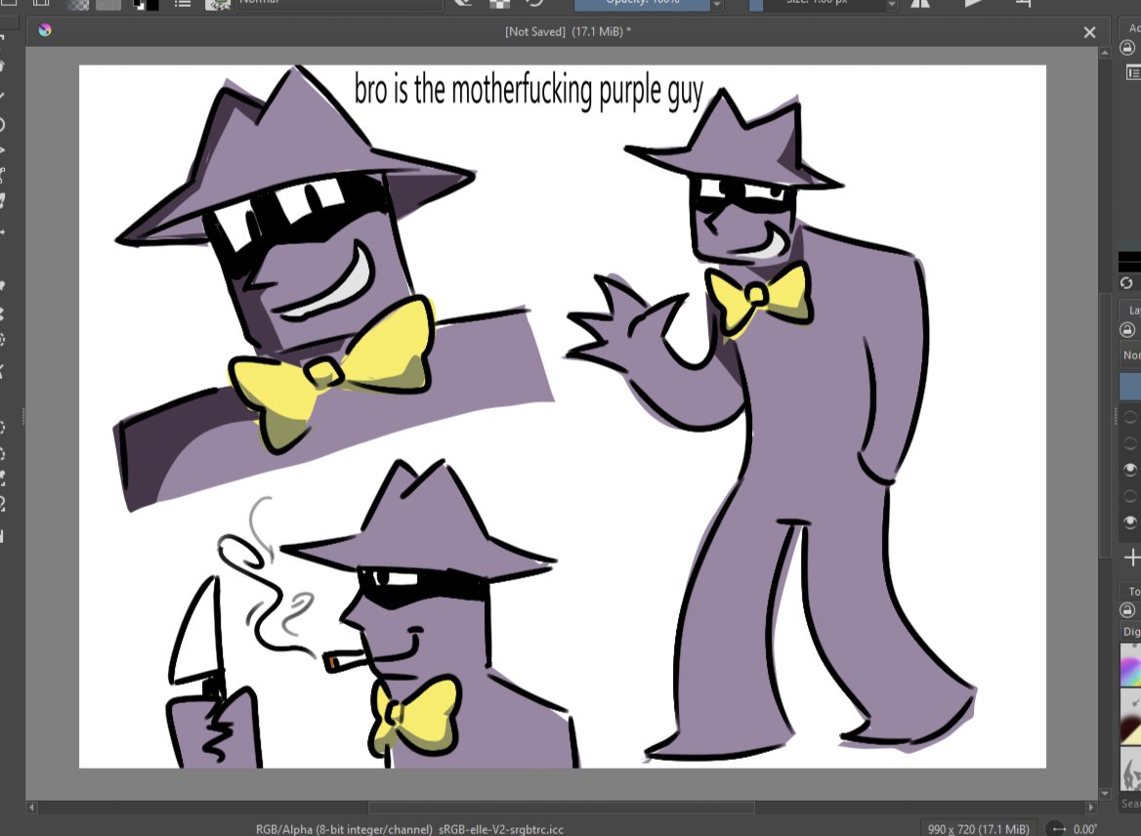This screenshot has height=836, width=1141.
Task: Add a new layer with the plus button
Action: [x=1131, y=558]
